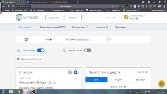Open Ответы гифки bookmark
This screenshot has height=94, width=167.
tap(131, 10)
